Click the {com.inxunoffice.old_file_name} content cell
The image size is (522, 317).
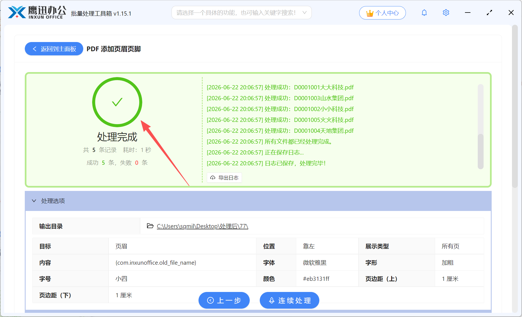click(x=182, y=262)
